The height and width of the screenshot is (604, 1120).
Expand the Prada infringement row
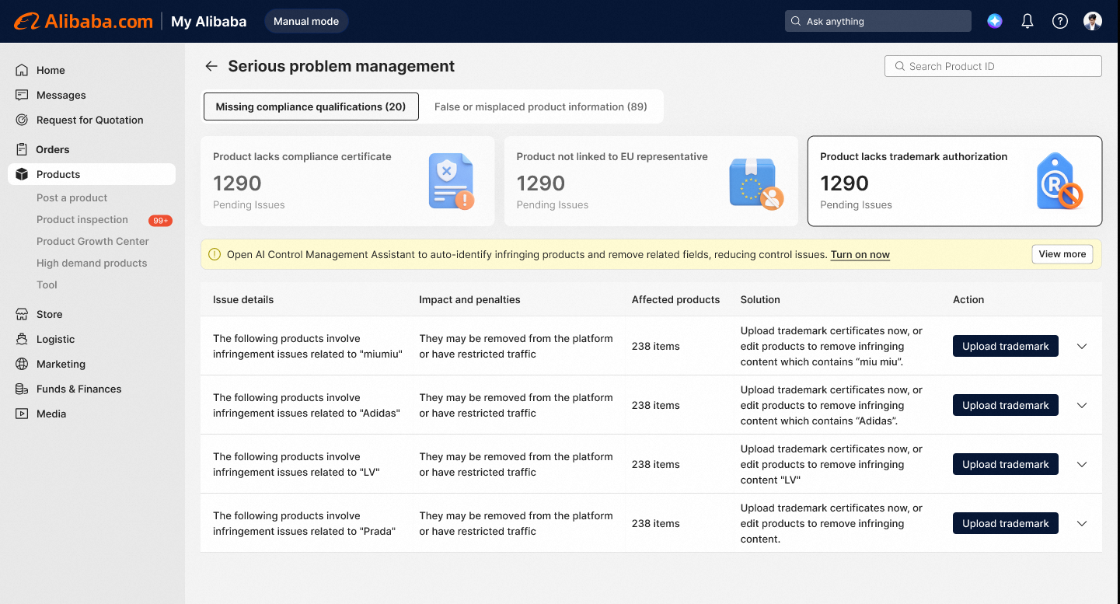point(1082,523)
